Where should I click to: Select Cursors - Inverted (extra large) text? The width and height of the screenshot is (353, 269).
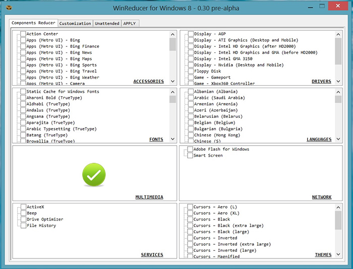pyautogui.click(x=232, y=244)
